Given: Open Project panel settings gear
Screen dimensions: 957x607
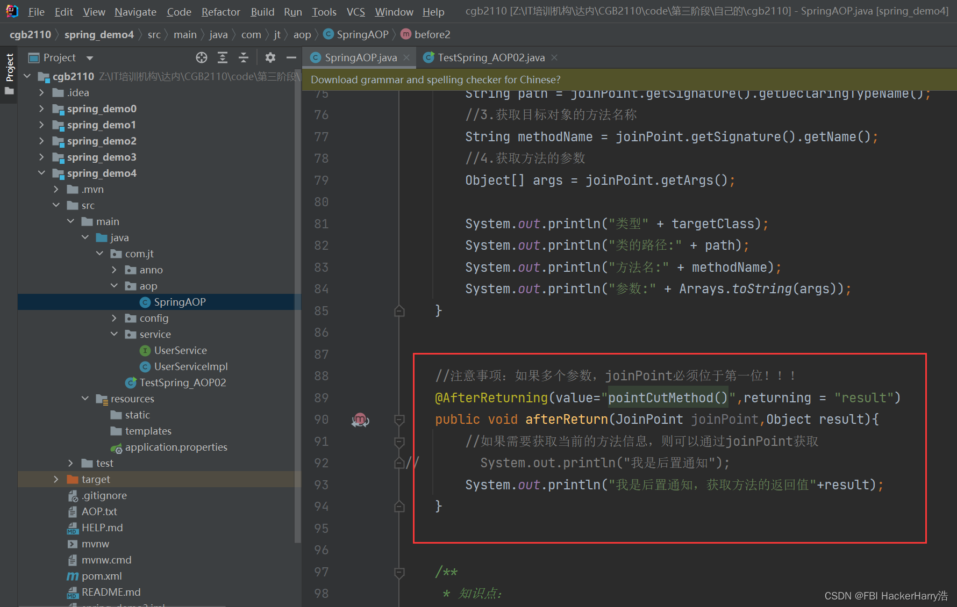Looking at the screenshot, I should (x=270, y=57).
